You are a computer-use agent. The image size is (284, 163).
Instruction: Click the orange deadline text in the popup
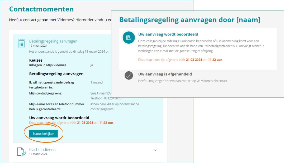[180, 60]
